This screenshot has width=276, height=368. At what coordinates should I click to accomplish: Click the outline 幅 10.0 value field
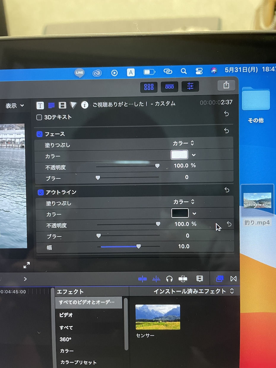pyautogui.click(x=184, y=246)
